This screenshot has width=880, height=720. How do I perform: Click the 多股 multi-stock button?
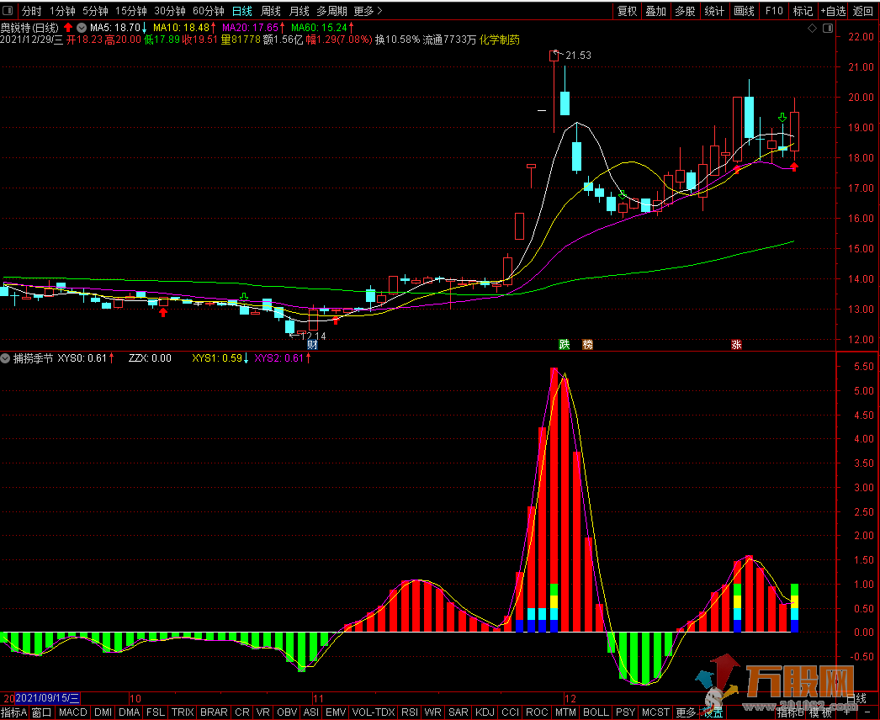coord(685,11)
